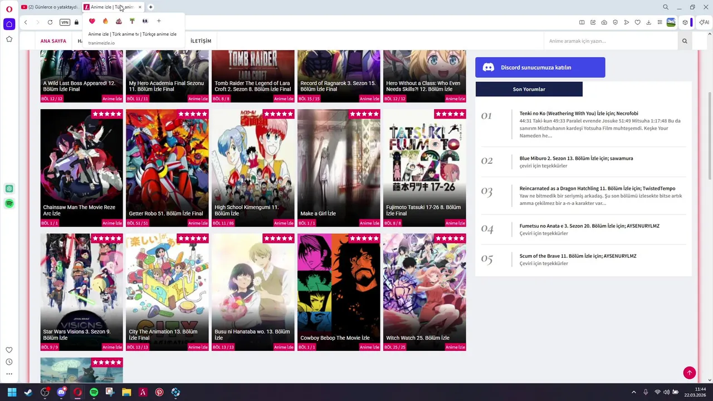The height and width of the screenshot is (401, 713).
Task: Open Fumetsu no Anata e comment link
Action: pos(589,226)
